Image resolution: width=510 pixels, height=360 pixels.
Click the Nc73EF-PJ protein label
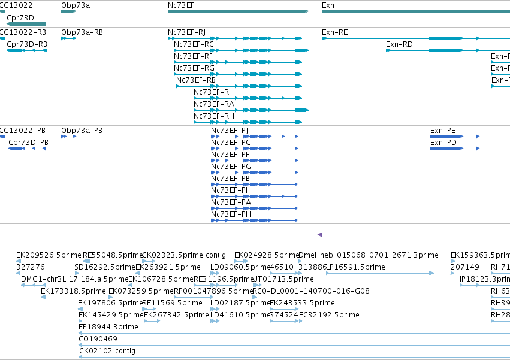[x=230, y=131]
